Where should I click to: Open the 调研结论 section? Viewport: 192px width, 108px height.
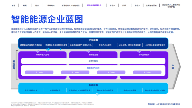[51, 5]
